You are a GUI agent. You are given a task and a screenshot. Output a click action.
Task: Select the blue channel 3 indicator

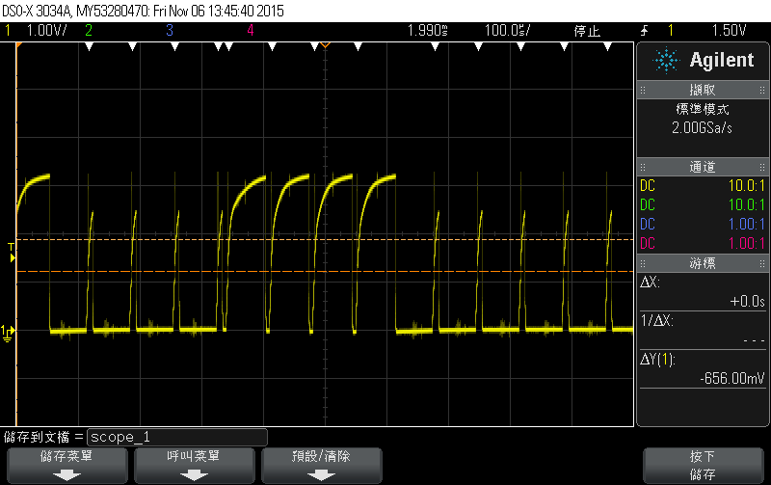(x=170, y=31)
